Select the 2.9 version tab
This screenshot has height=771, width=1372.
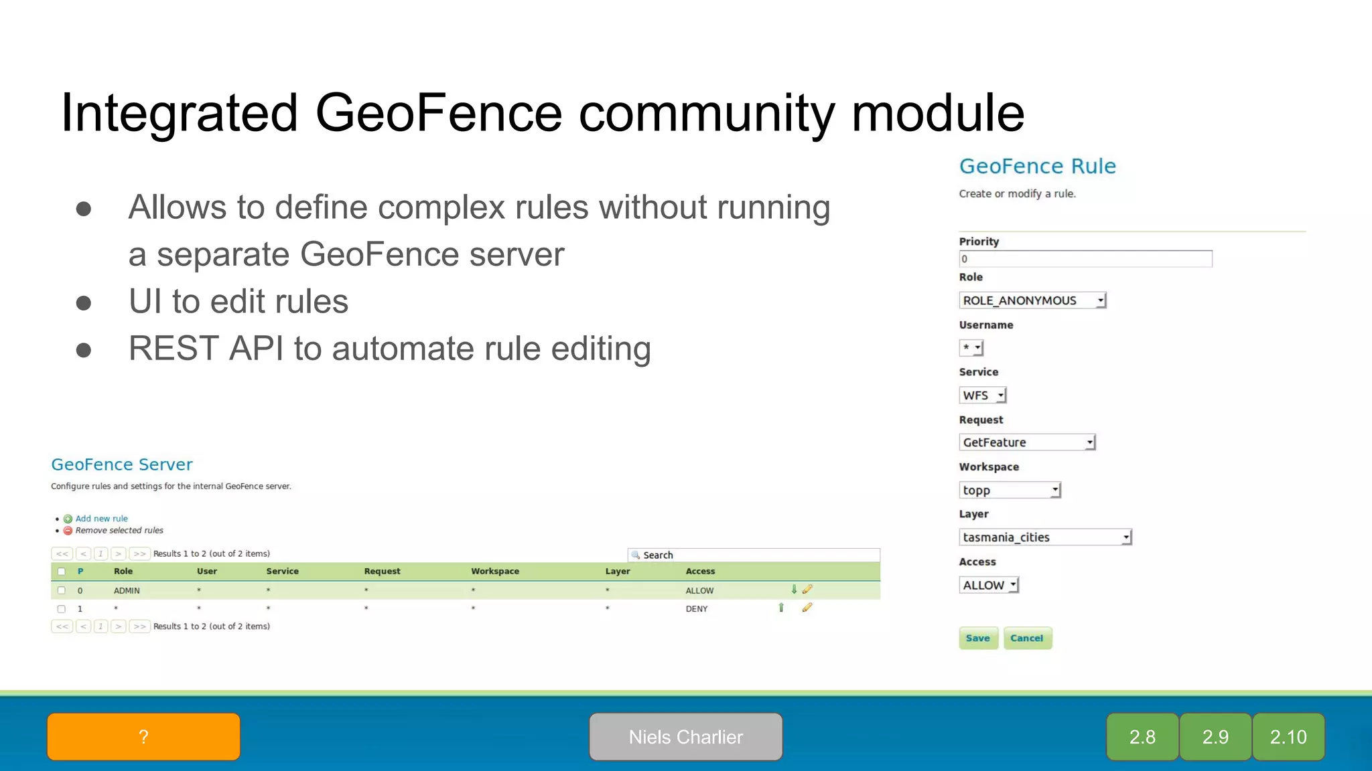[1215, 737]
